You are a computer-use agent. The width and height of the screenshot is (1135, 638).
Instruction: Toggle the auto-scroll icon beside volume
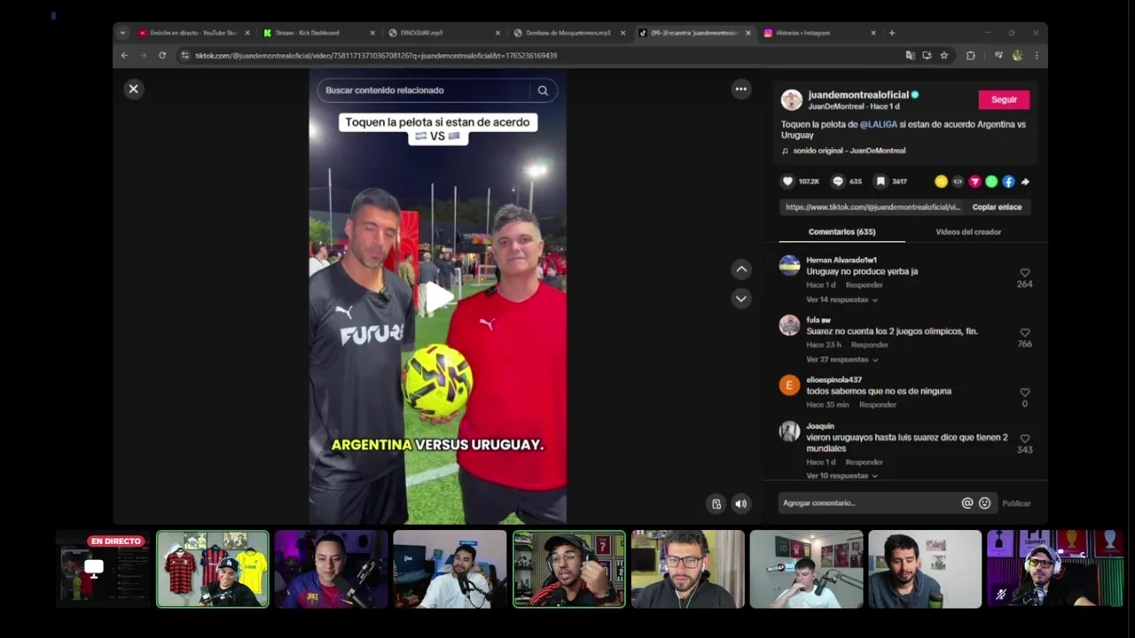(x=716, y=503)
